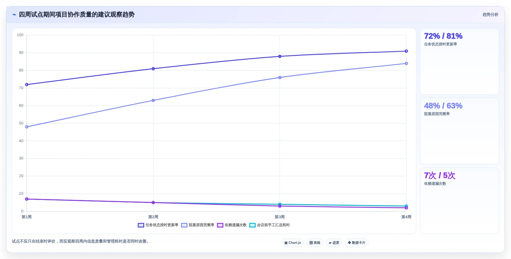Open the 7次 / 5次 依赖遗漏次数 card
The width and height of the screenshot is (511, 259).
click(x=460, y=201)
